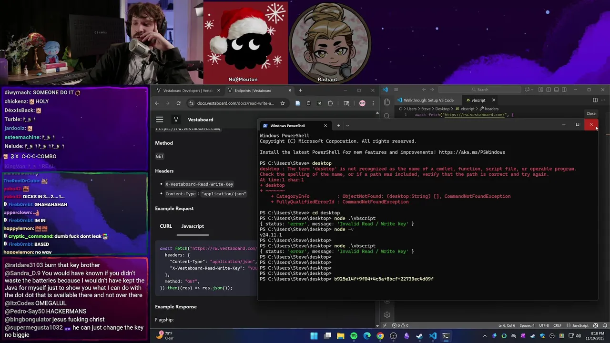
Task: Bookmark this page with the star icon
Action: 283,103
